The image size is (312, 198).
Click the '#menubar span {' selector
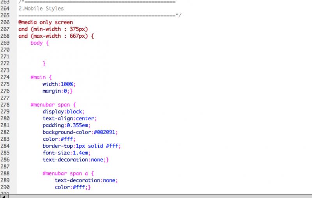click(53, 105)
